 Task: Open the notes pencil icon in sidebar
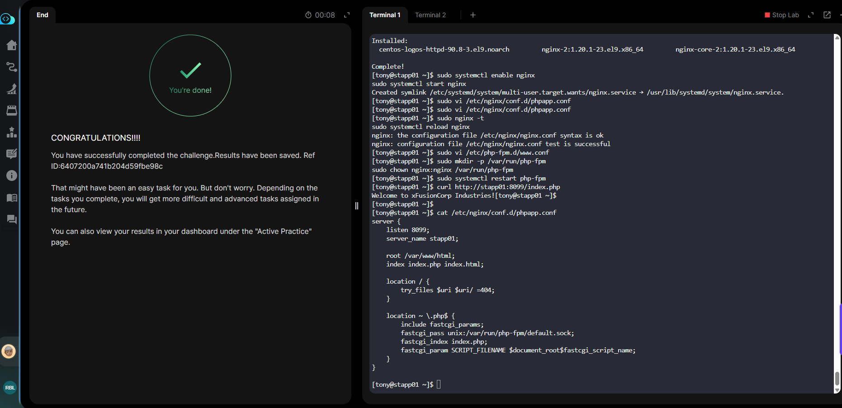pyautogui.click(x=12, y=154)
